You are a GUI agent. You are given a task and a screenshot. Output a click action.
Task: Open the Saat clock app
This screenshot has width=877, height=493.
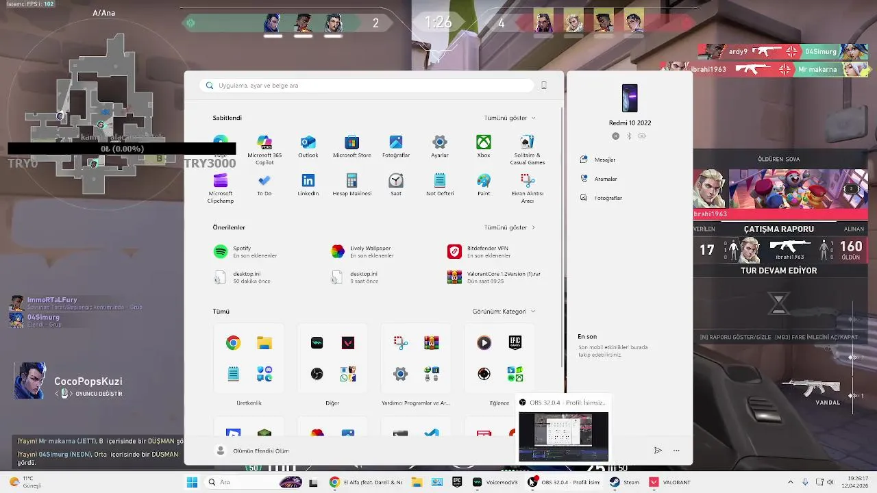pos(396,185)
